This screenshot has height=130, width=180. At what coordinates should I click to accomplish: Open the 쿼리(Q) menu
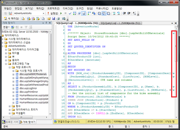[40, 8]
